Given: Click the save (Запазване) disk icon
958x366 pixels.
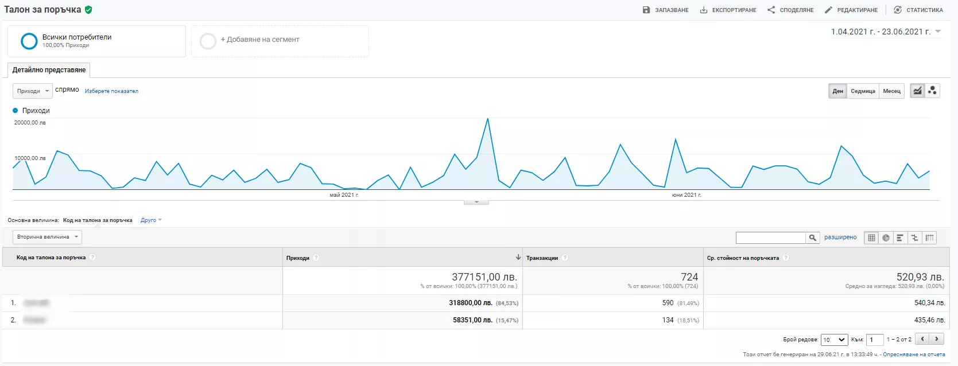Looking at the screenshot, I should tap(646, 10).
